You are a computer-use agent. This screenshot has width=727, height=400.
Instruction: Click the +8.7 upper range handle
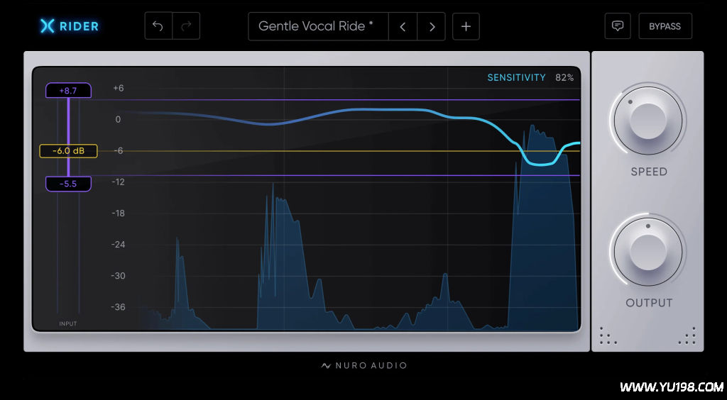tap(68, 91)
